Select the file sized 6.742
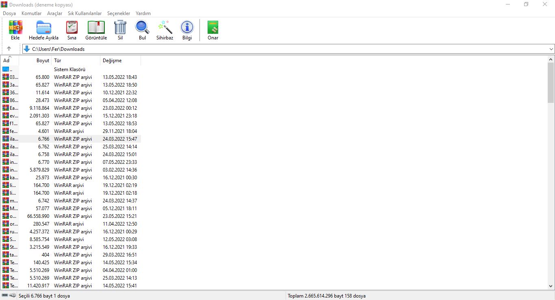 (71, 201)
